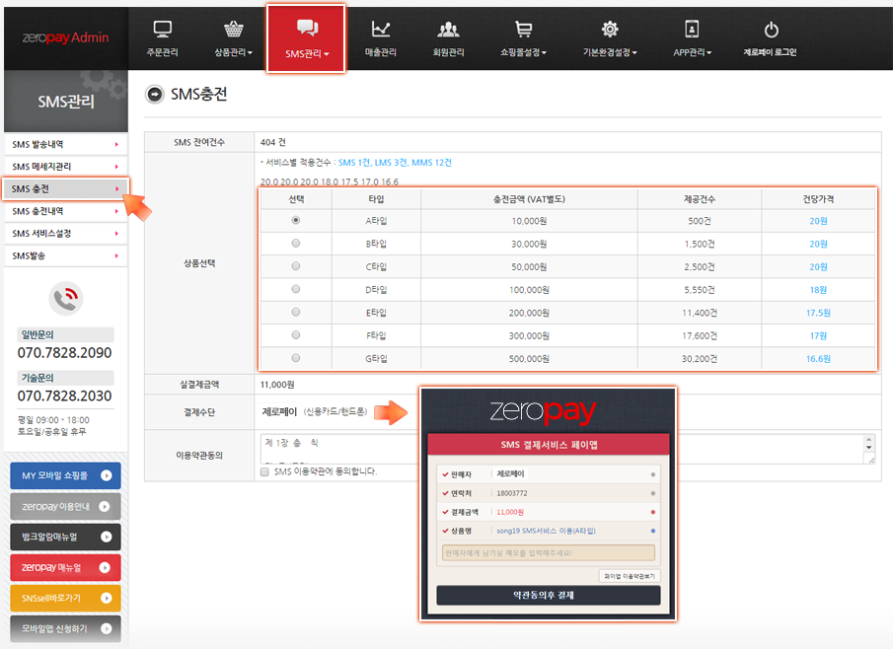Open SMS발송 in the sidebar

click(65, 255)
